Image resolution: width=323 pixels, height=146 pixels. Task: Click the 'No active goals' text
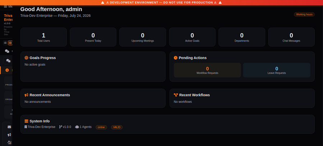[x=35, y=65]
